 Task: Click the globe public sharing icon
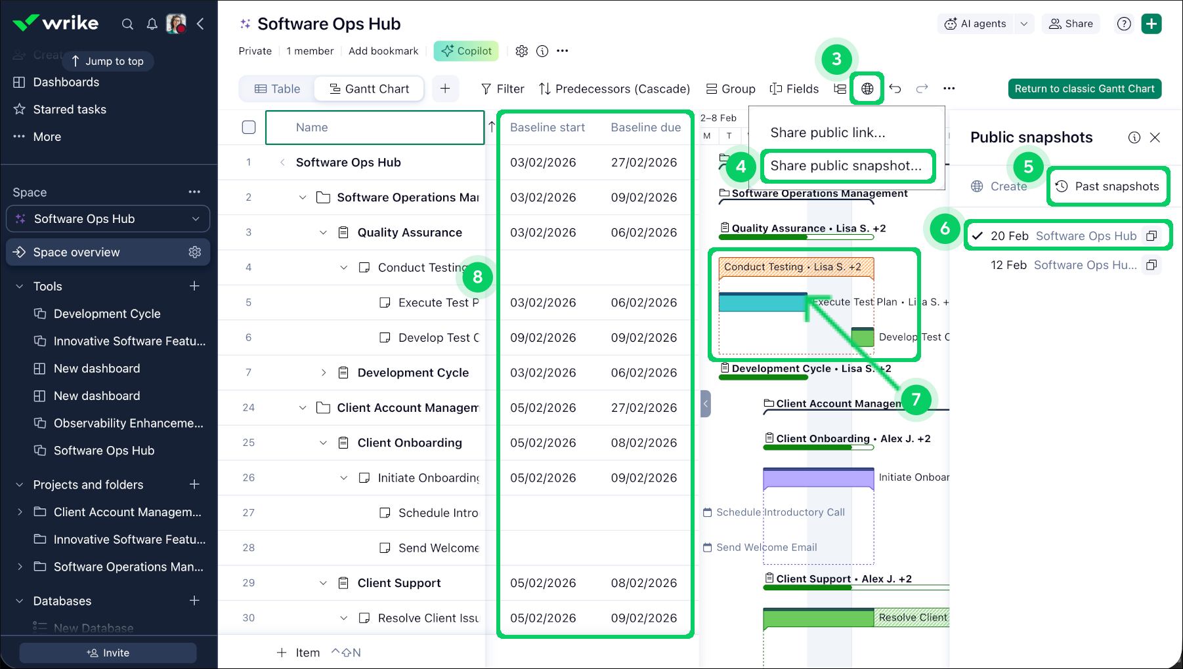[867, 89]
